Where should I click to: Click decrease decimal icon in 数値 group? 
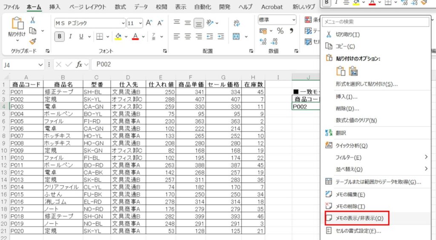pyautogui.click(x=274, y=42)
